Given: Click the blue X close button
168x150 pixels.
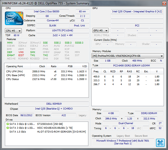Looking at the screenshot, I should (x=160, y=143).
